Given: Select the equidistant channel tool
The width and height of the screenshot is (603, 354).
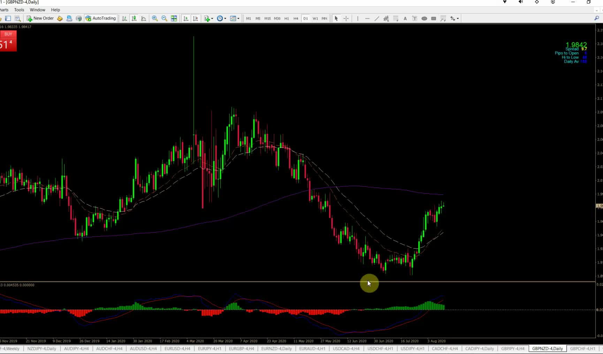Looking at the screenshot, I should pyautogui.click(x=386, y=18).
